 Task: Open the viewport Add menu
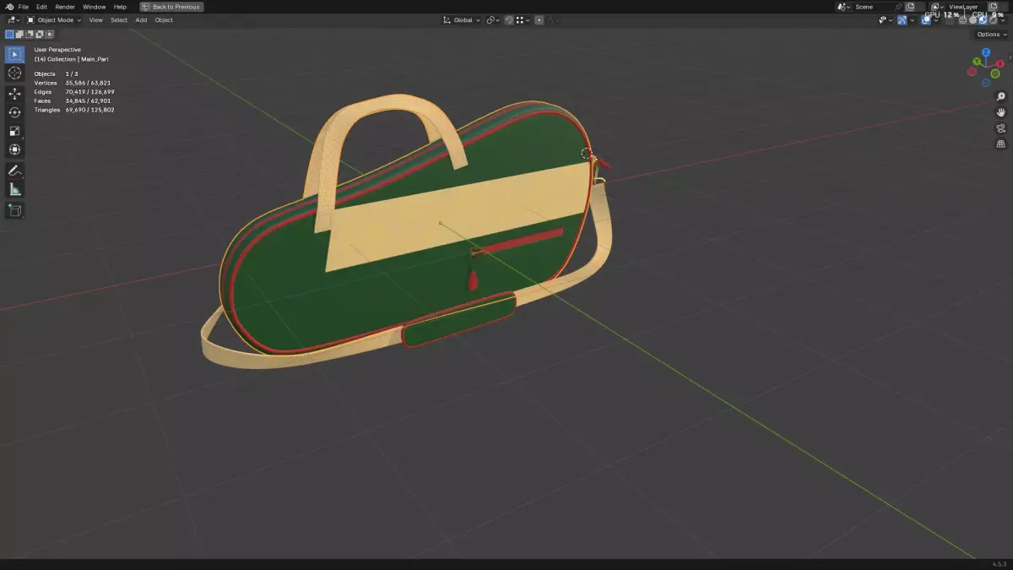click(x=141, y=20)
